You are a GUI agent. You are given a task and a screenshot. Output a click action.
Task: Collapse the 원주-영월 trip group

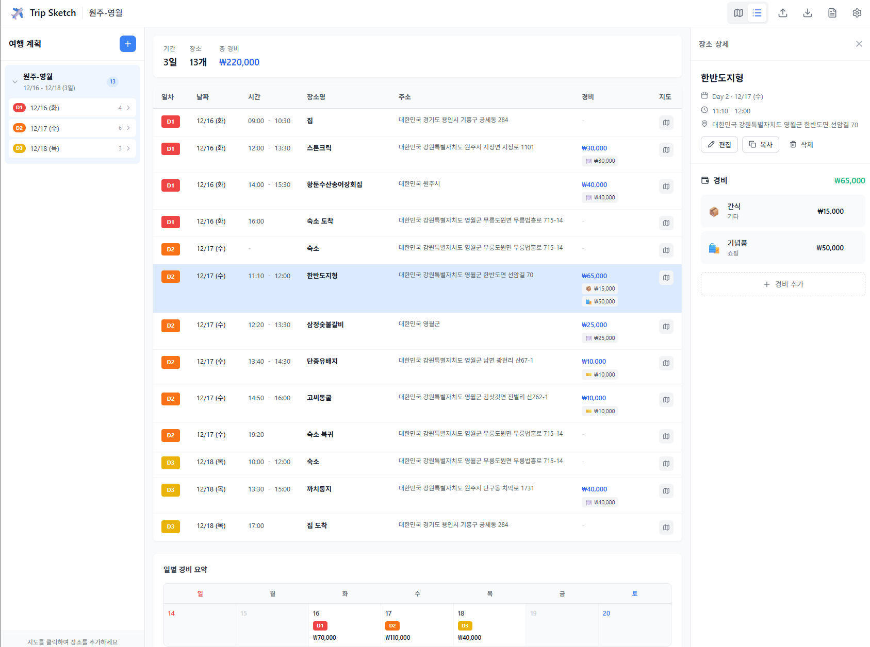pos(15,81)
